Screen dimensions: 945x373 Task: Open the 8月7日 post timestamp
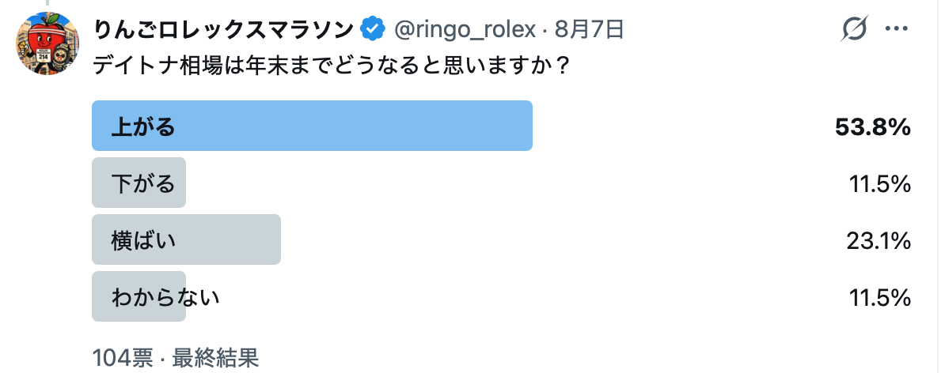click(x=589, y=28)
